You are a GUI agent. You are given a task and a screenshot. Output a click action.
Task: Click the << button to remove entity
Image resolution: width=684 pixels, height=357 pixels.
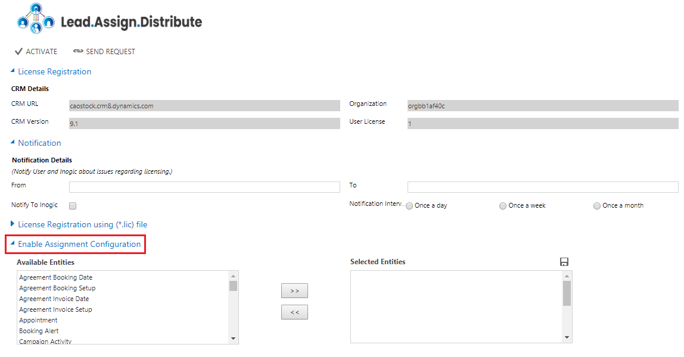294,312
